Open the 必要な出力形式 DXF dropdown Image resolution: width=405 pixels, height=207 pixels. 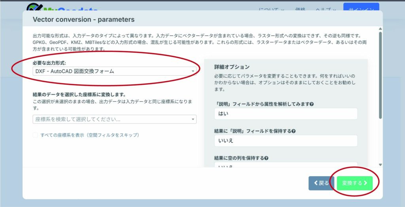click(x=114, y=71)
